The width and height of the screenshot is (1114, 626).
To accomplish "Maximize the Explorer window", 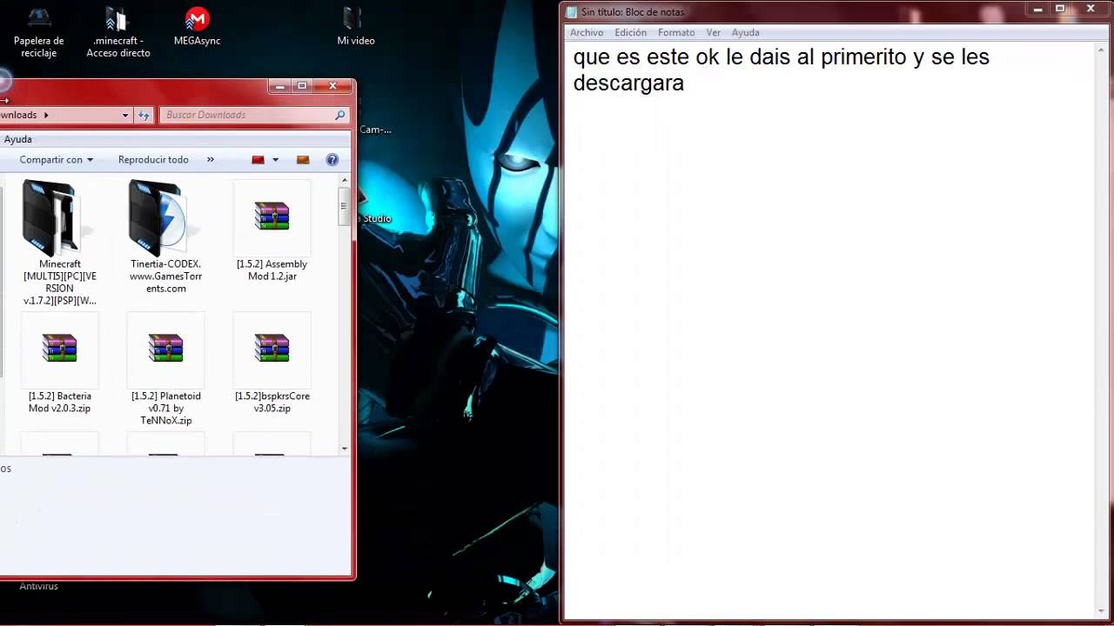I will [x=302, y=86].
